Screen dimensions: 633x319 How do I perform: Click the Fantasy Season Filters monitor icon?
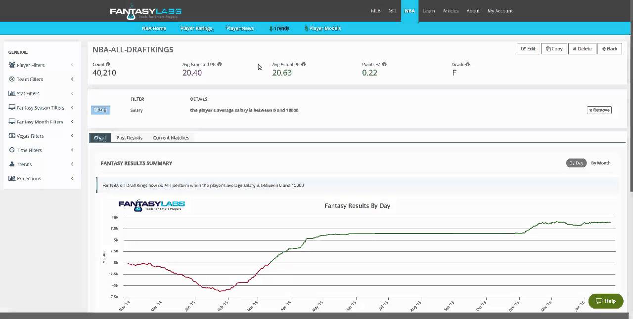click(x=12, y=107)
